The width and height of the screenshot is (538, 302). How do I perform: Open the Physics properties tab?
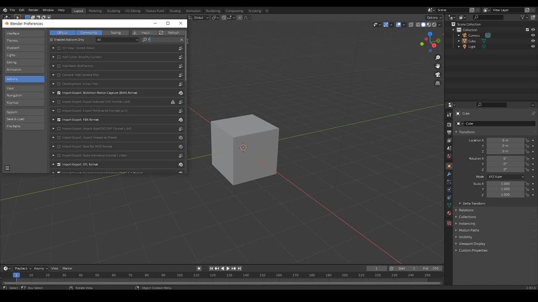tap(449, 190)
